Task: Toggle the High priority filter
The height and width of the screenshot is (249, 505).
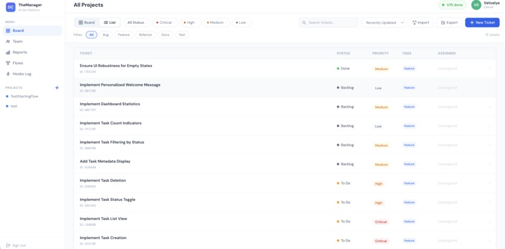Action: (190, 23)
